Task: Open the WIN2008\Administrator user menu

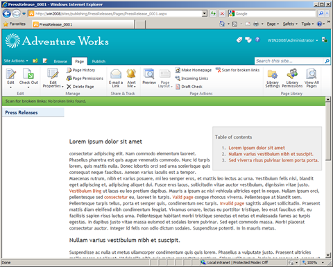Action: (293, 40)
